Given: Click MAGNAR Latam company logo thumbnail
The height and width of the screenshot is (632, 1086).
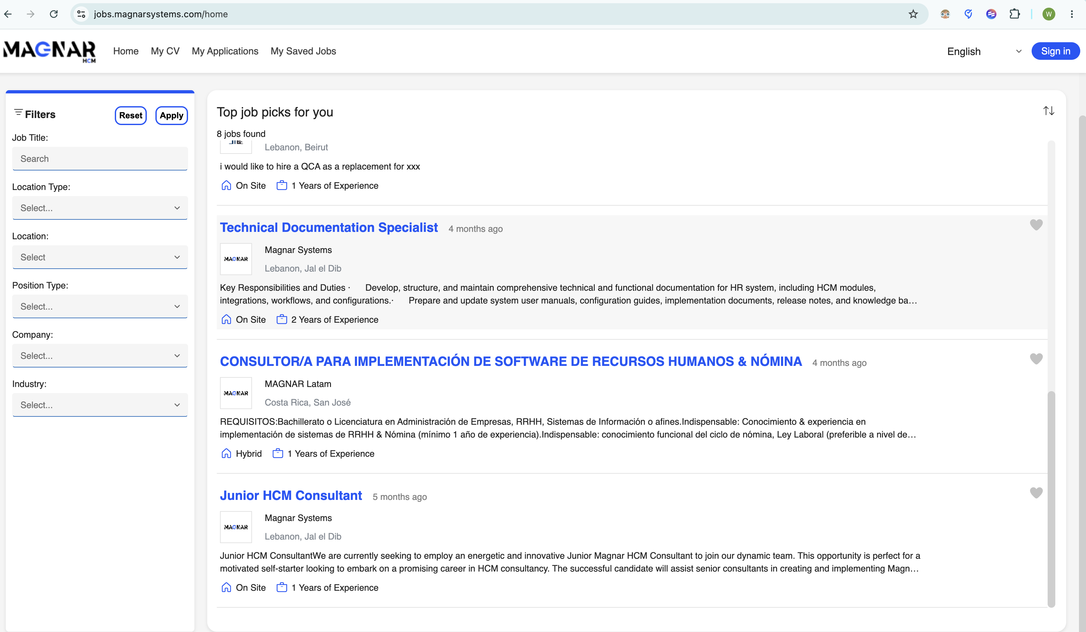Looking at the screenshot, I should [x=236, y=393].
